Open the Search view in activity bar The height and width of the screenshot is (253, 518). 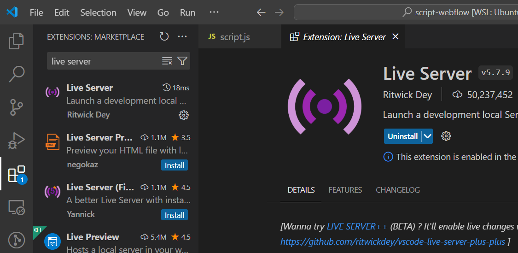pos(16,74)
